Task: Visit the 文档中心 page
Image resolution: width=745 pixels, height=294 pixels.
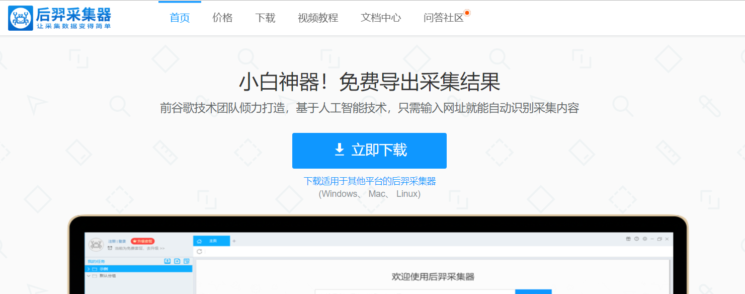Action: (x=381, y=18)
